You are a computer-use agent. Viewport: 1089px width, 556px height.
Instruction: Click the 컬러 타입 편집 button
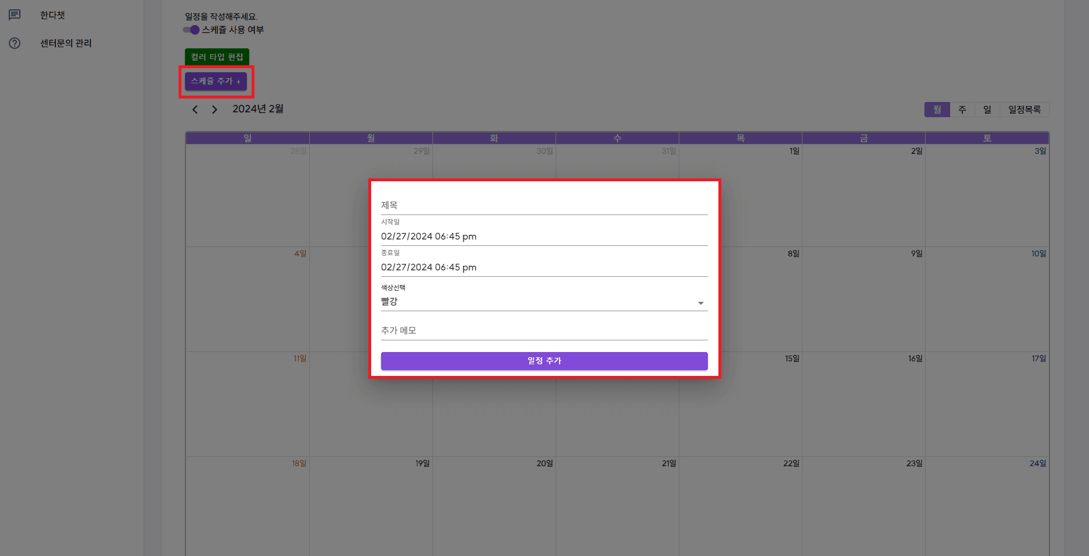pos(217,57)
